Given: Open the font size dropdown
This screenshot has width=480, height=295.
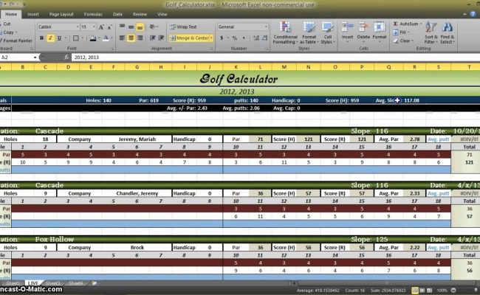Looking at the screenshot, I should pos(94,27).
